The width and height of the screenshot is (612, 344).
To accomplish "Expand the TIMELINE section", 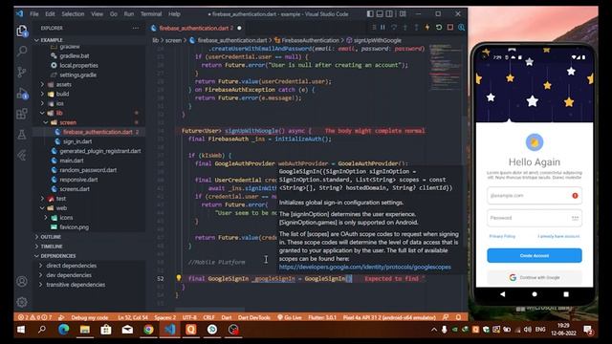I will (52, 247).
